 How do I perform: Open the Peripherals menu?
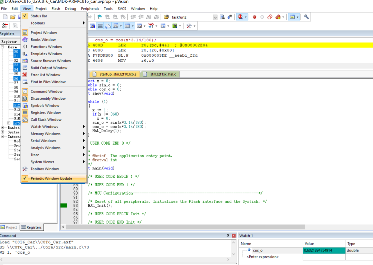click(90, 9)
